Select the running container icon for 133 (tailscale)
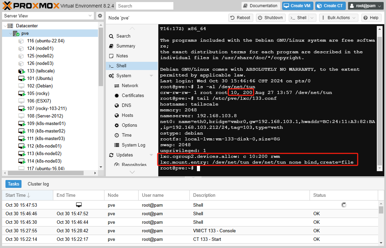This screenshot has height=248, width=386. [x=22, y=71]
